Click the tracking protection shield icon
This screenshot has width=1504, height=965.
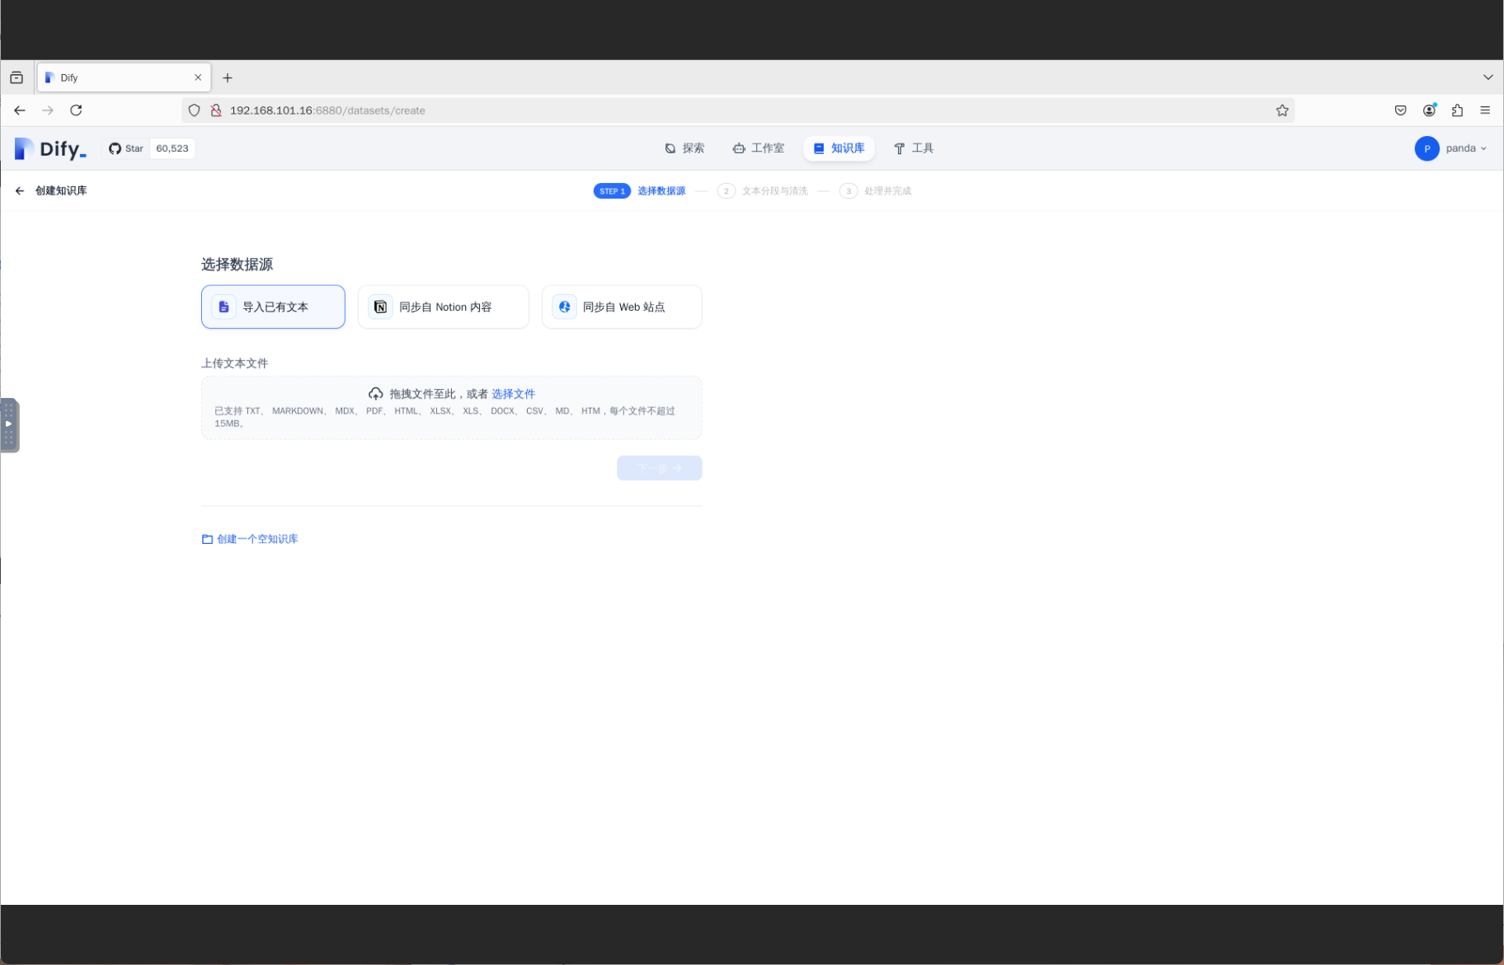click(x=195, y=110)
